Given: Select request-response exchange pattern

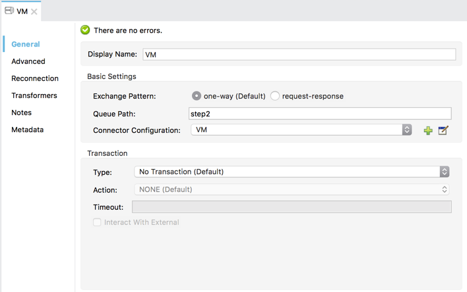Looking at the screenshot, I should pos(275,96).
